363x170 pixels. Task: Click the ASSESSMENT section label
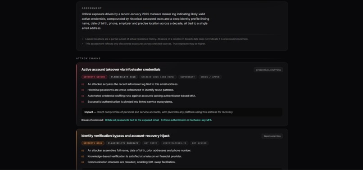(92, 8)
